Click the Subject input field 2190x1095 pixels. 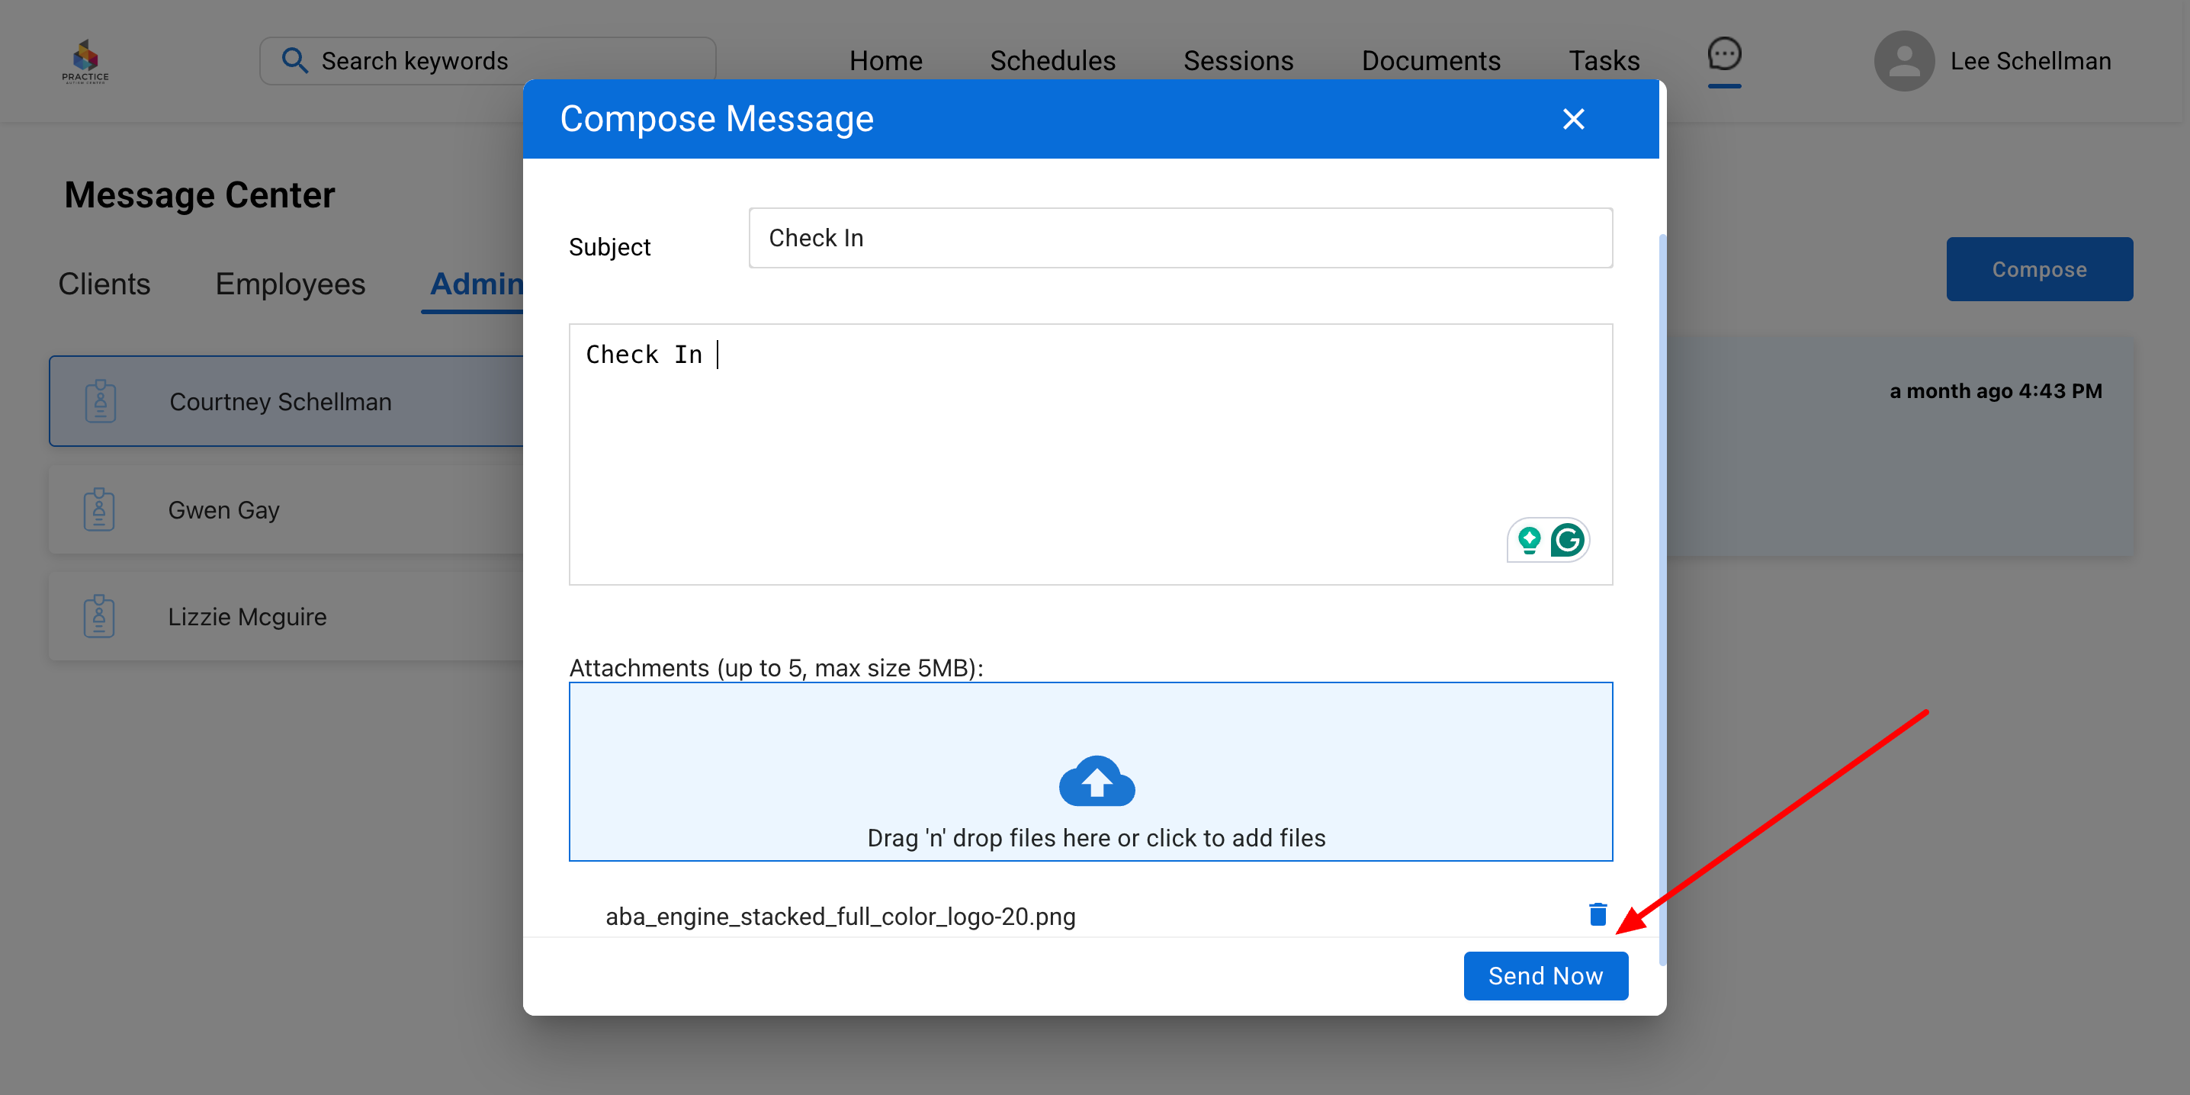tap(1180, 238)
